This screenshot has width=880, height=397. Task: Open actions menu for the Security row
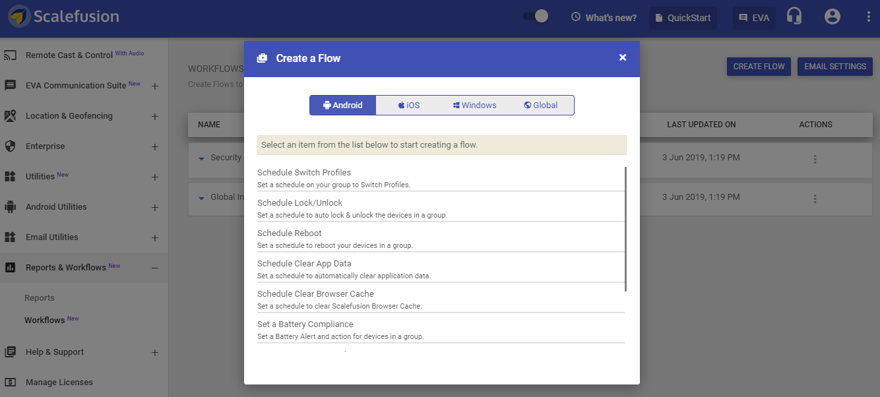coord(815,159)
